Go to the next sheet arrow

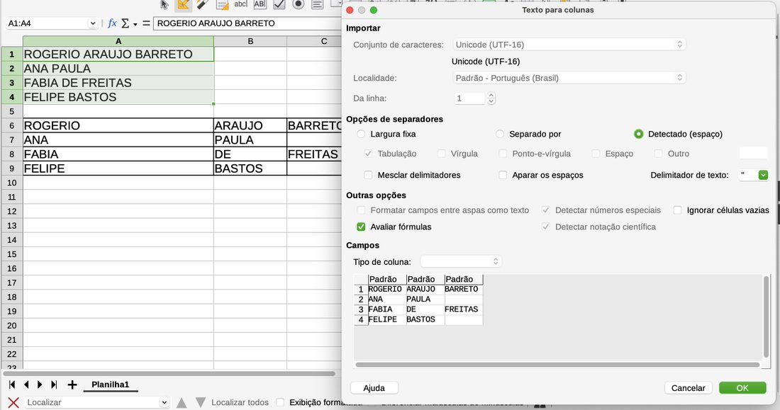coord(40,385)
